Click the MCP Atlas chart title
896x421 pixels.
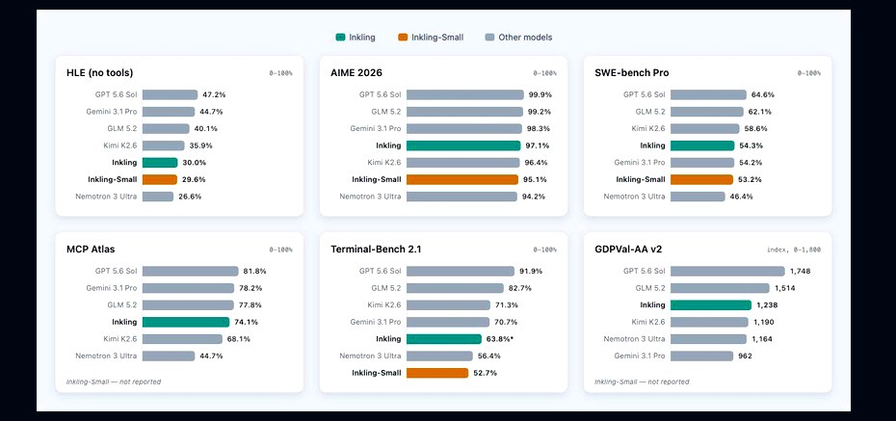click(x=91, y=250)
